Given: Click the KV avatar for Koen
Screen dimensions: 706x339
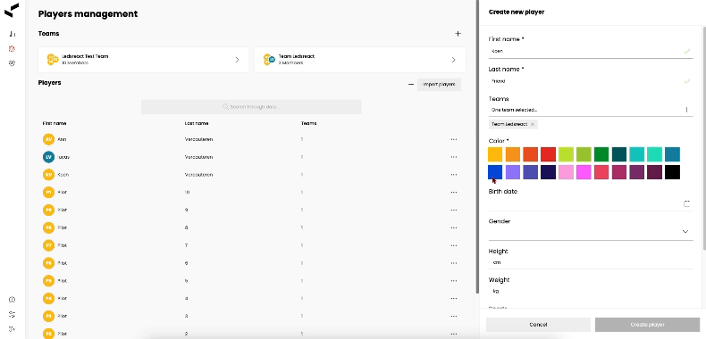Looking at the screenshot, I should tap(48, 175).
